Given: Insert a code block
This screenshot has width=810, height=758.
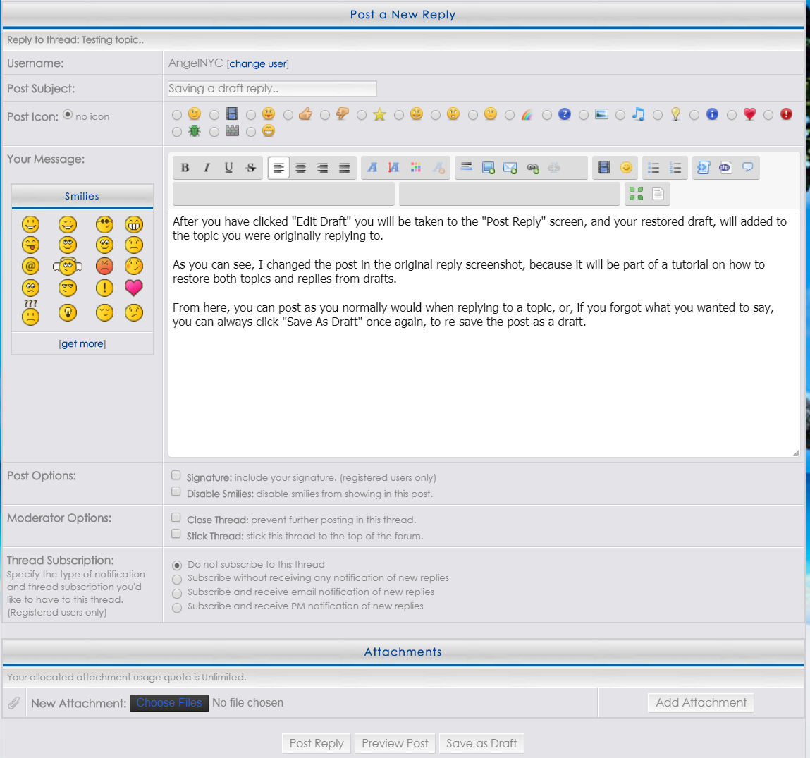Looking at the screenshot, I should [703, 167].
